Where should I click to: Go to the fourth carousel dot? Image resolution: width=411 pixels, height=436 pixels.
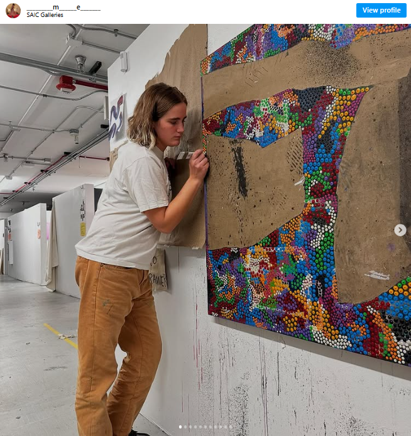click(195, 427)
